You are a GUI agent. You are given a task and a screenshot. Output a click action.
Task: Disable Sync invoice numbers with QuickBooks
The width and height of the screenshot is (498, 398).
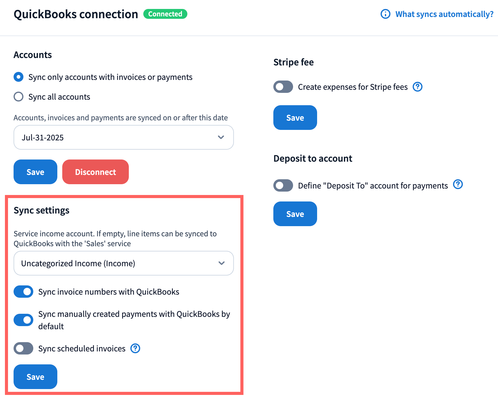(x=23, y=292)
